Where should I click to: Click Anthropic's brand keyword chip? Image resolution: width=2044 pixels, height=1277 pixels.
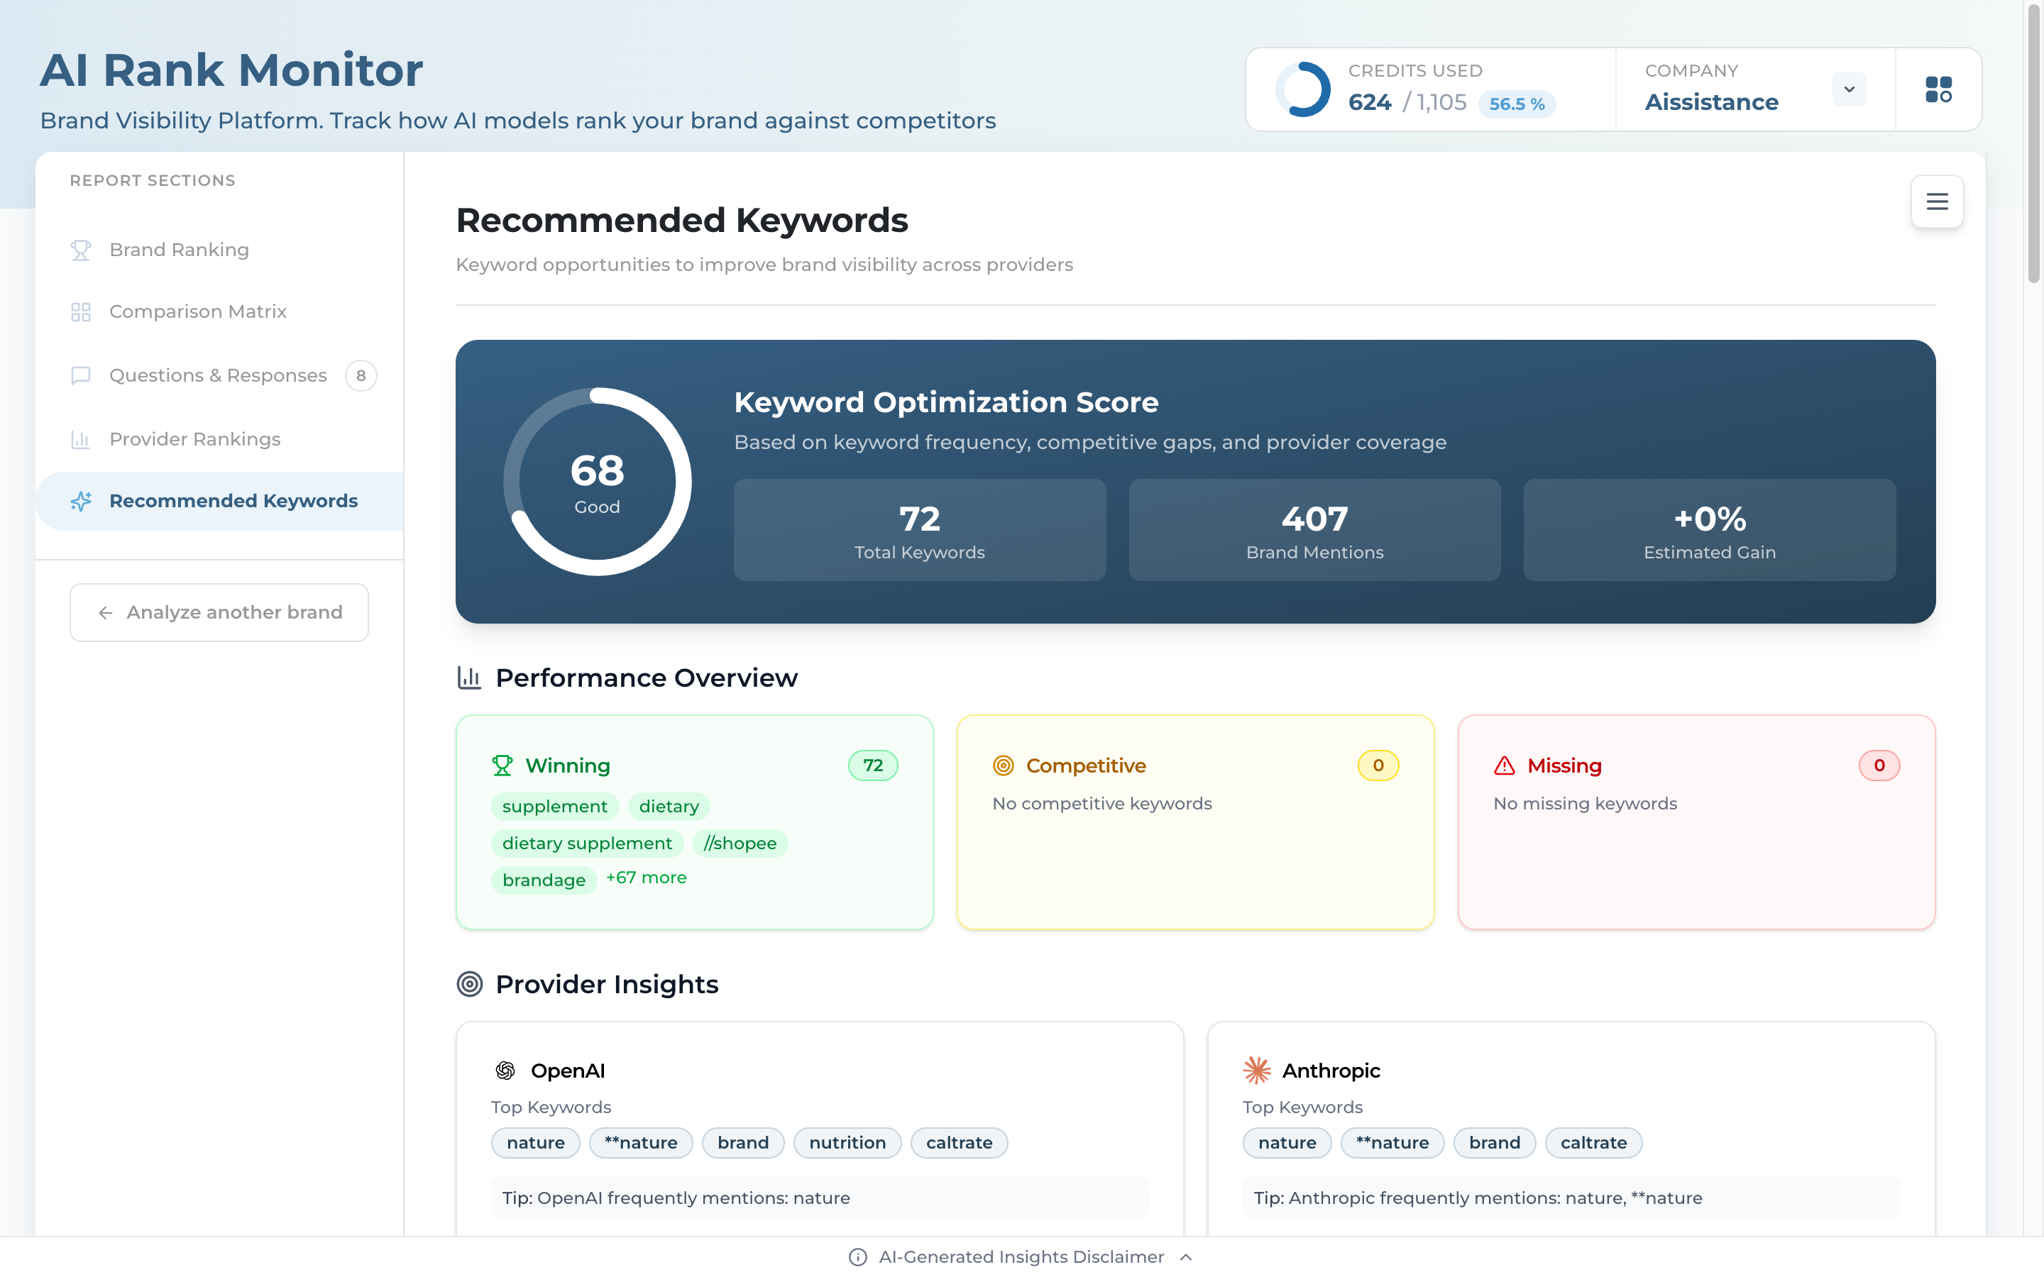1494,1143
